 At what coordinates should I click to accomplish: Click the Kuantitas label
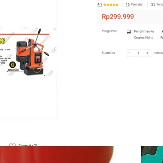[108, 53]
